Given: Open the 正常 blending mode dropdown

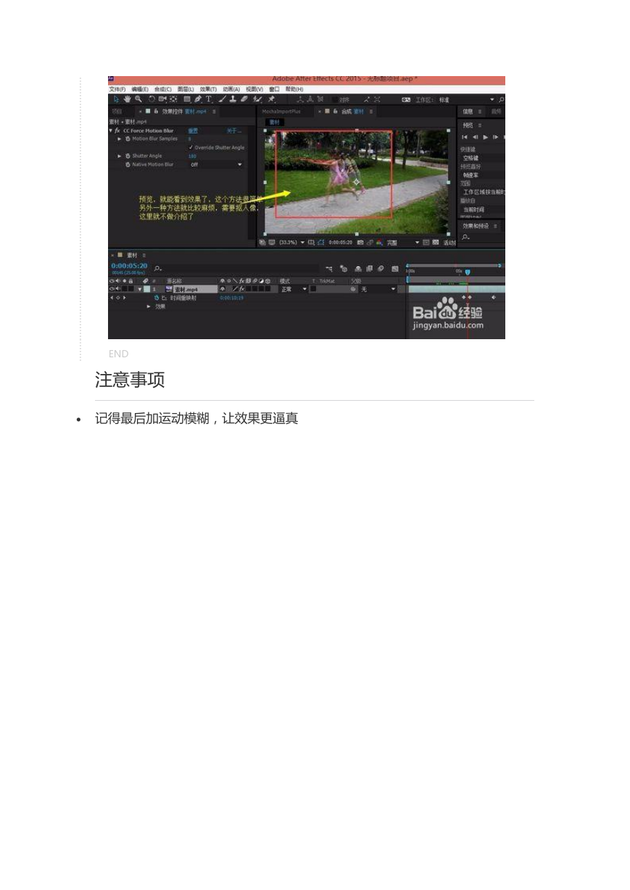Looking at the screenshot, I should [294, 289].
